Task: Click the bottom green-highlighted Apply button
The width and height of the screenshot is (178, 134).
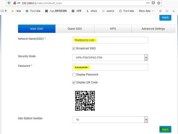Action: coord(165,129)
